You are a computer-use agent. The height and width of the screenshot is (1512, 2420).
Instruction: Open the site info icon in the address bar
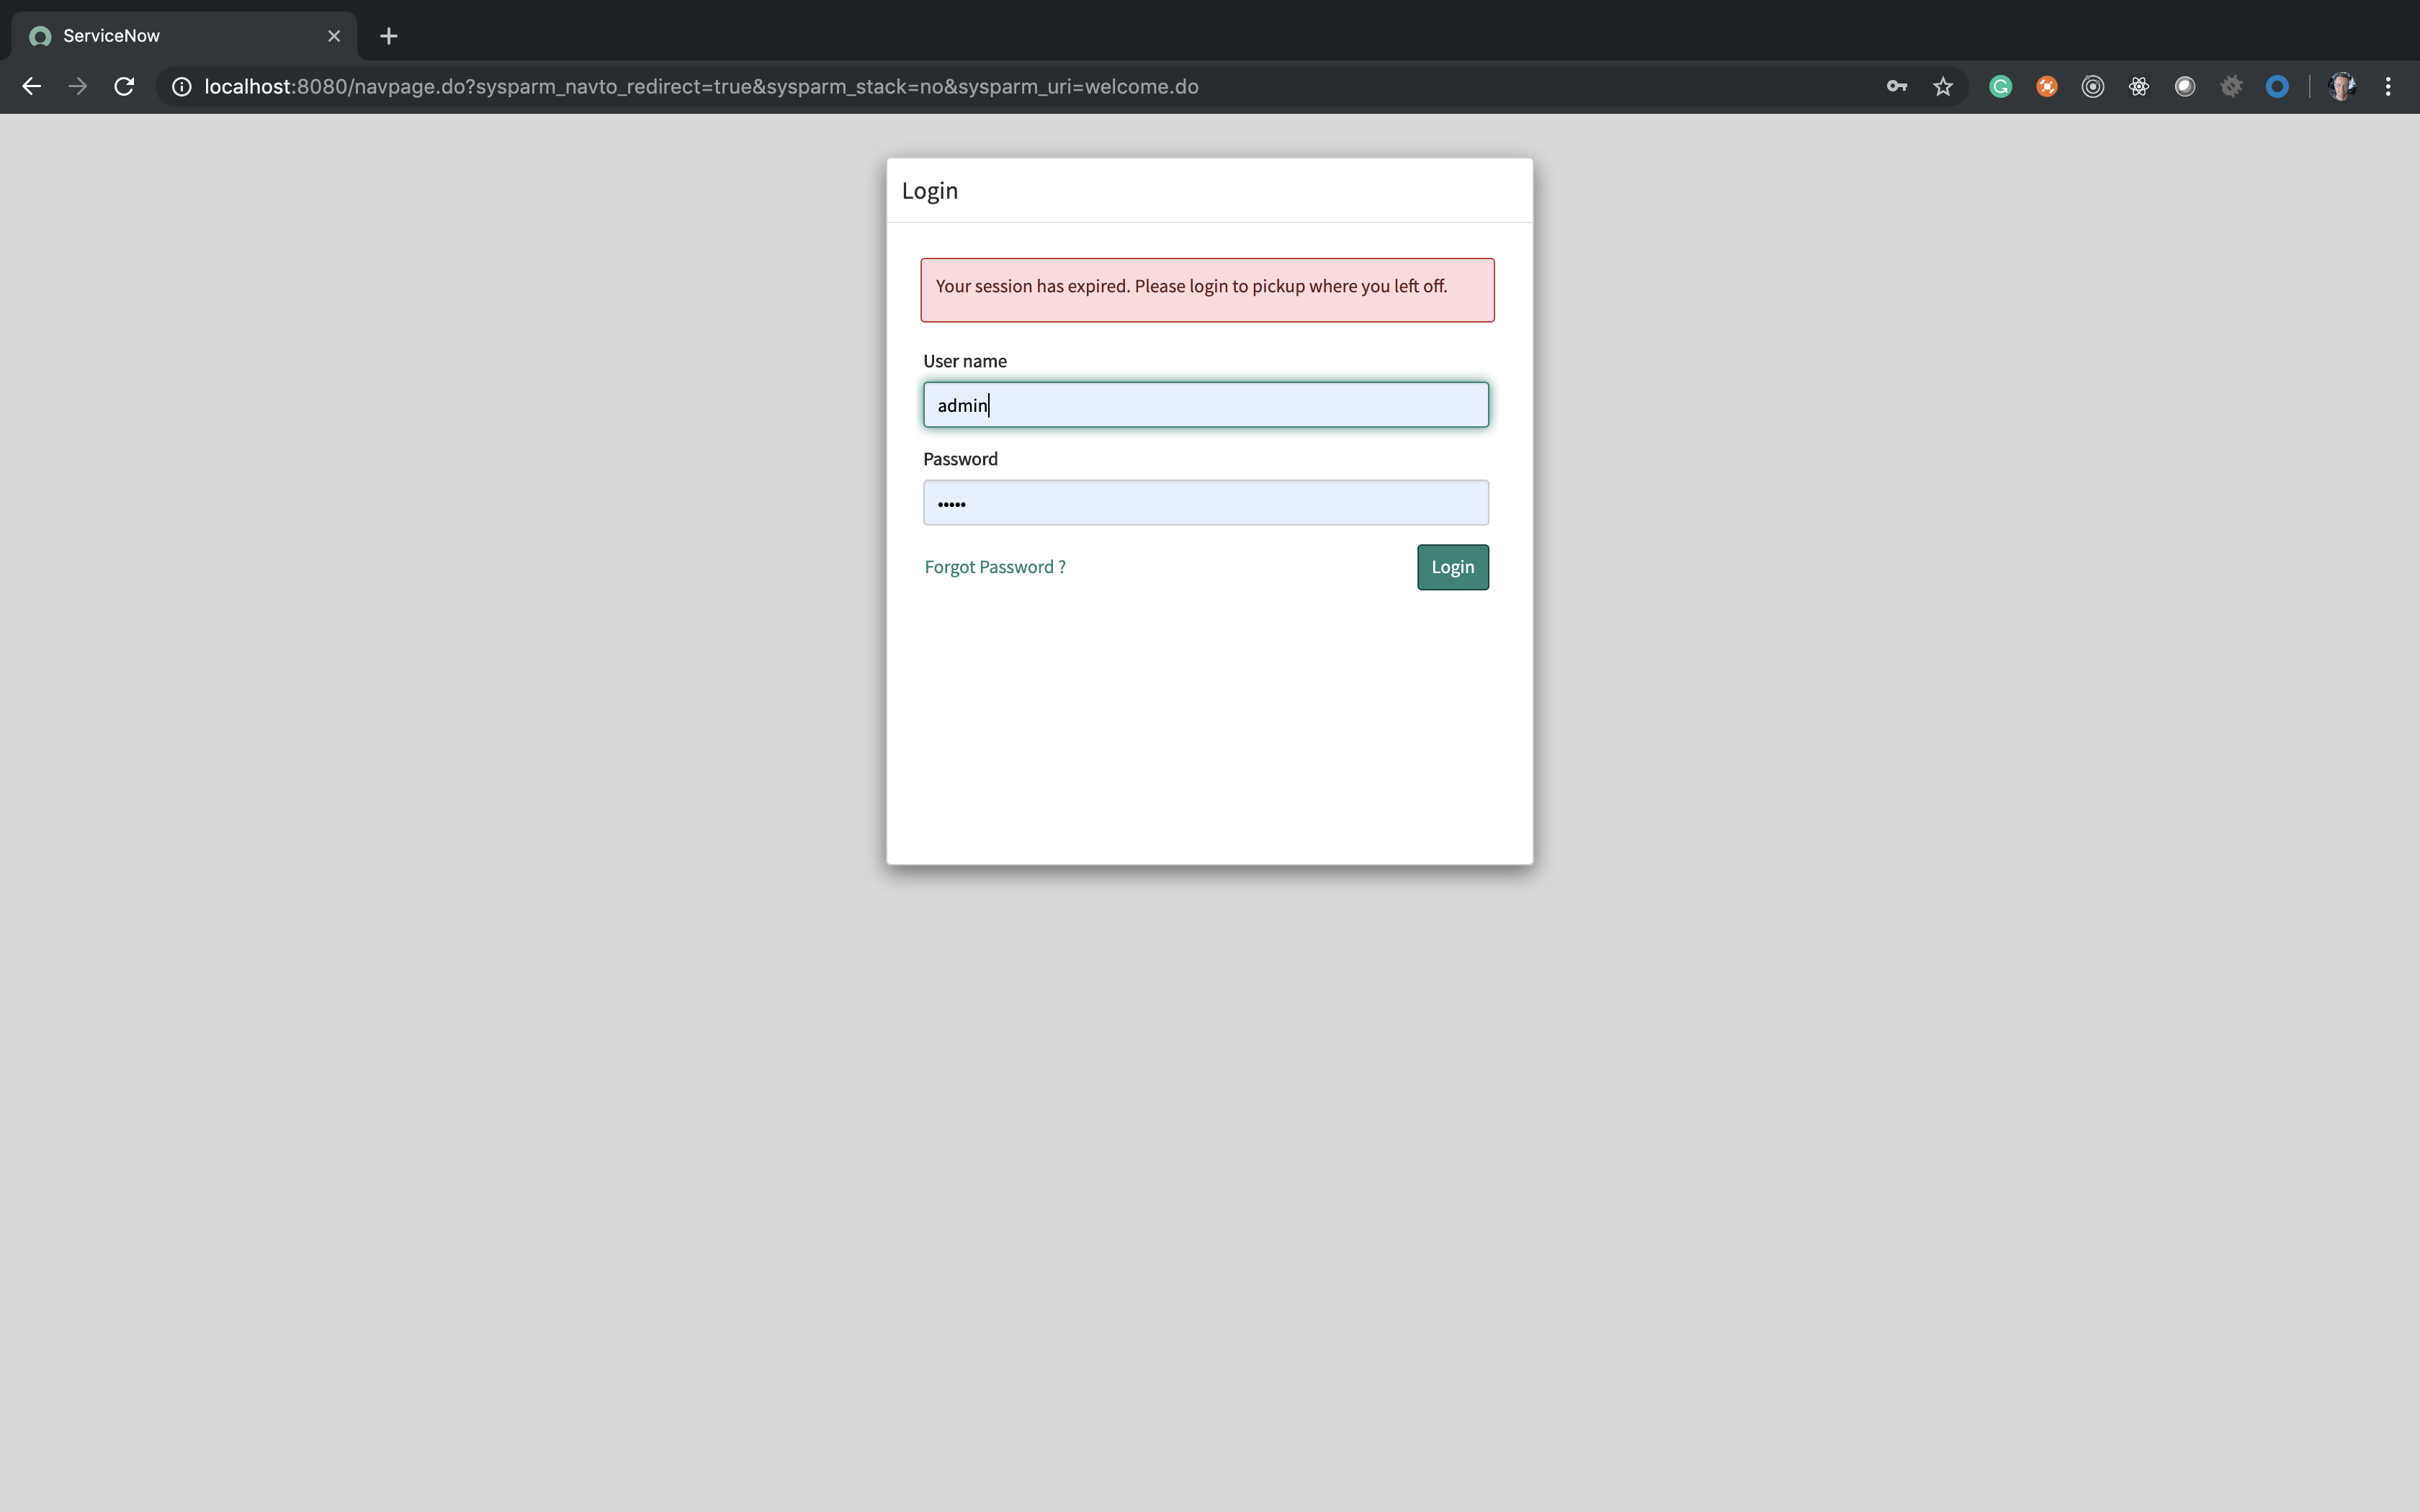click(x=182, y=87)
